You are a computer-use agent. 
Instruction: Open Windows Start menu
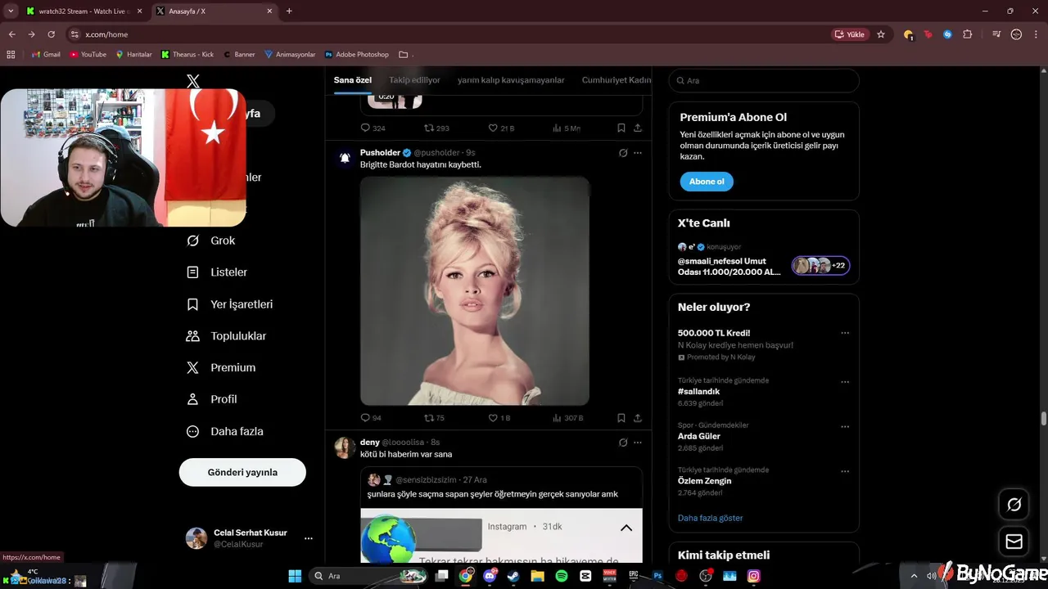pos(295,576)
